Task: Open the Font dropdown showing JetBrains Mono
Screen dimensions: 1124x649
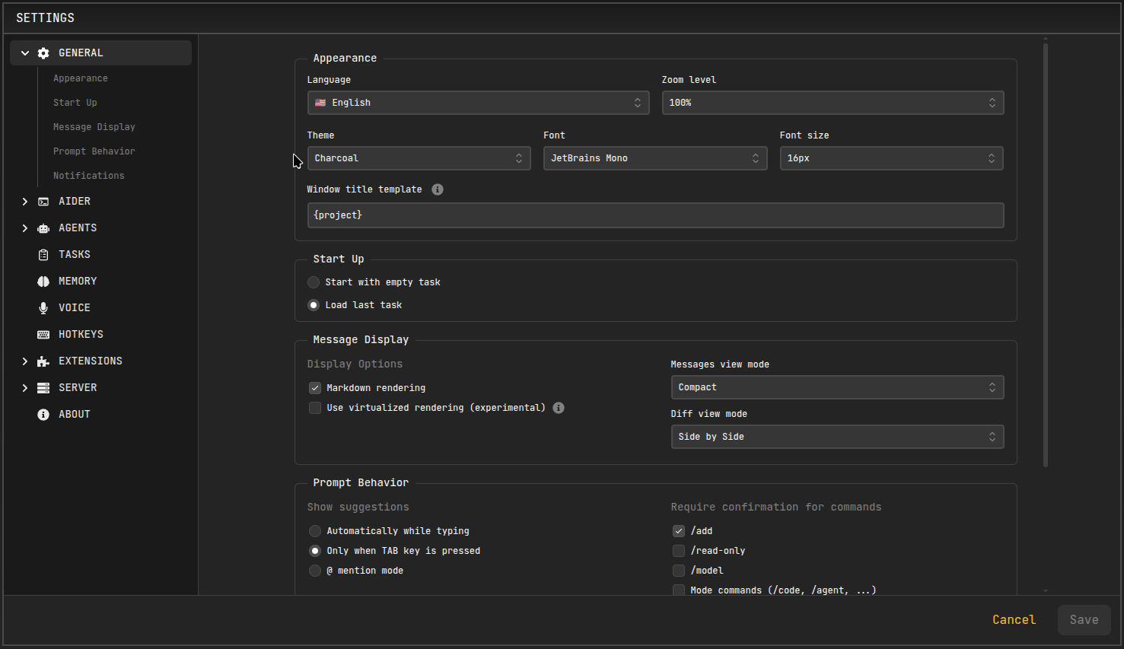Action: tap(655, 158)
